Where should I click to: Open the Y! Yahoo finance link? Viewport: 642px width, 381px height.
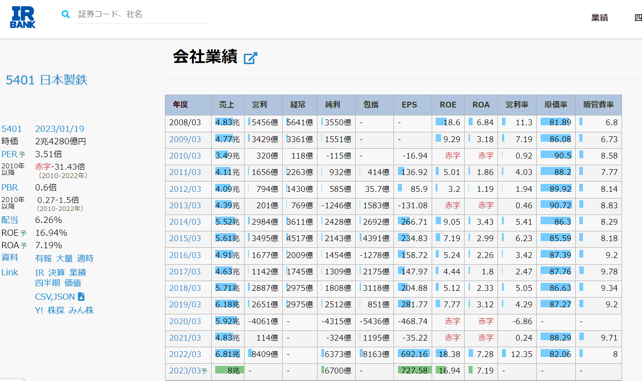click(39, 310)
